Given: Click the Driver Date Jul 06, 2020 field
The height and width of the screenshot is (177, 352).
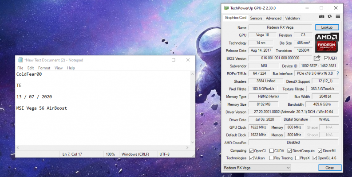Looking at the screenshot, I should (x=265, y=119).
